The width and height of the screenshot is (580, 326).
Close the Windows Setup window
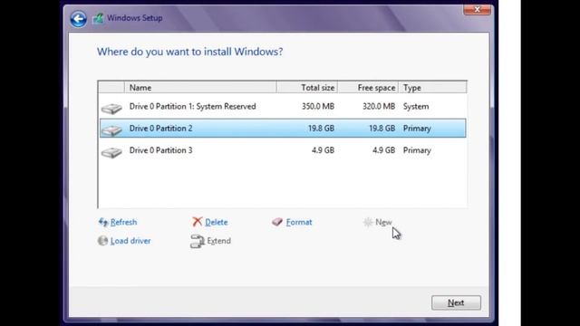coord(478,10)
